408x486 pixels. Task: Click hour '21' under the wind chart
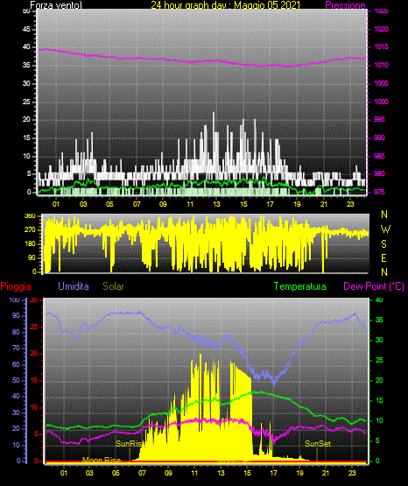pos(324,204)
